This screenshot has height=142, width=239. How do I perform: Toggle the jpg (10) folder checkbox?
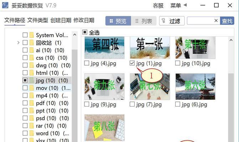click(25, 80)
